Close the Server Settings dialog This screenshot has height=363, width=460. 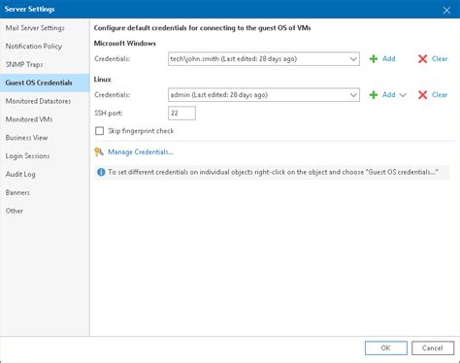point(446,11)
